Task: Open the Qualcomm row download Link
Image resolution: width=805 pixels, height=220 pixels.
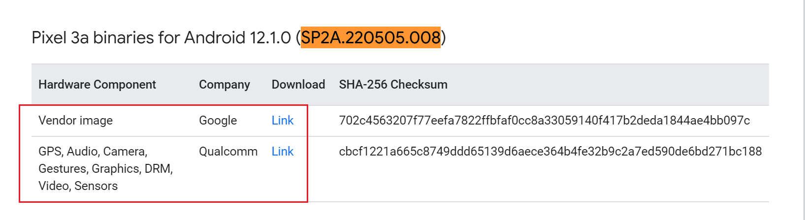Action: (x=282, y=152)
